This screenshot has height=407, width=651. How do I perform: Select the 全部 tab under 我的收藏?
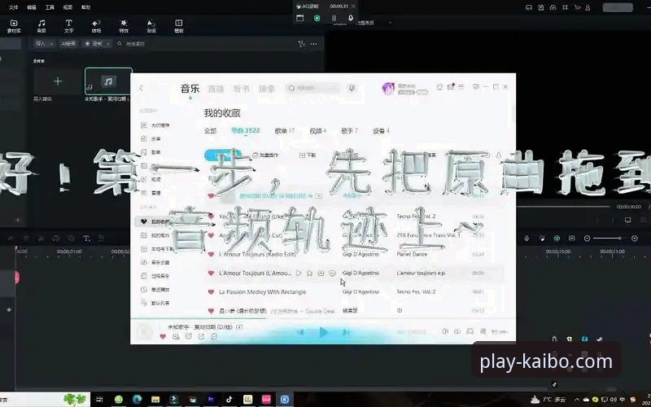210,131
